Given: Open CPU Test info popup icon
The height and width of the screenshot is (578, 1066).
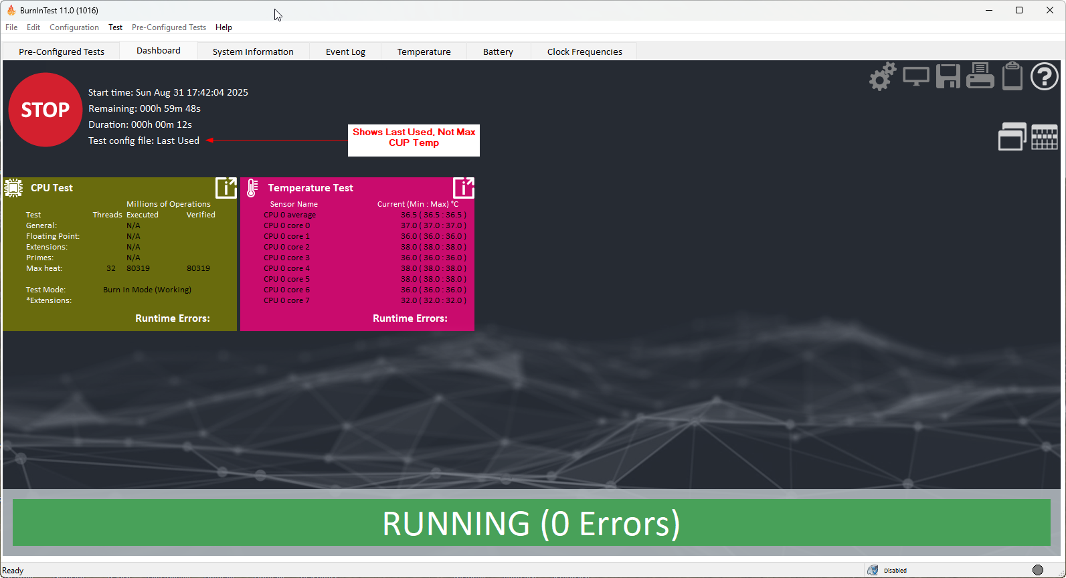Looking at the screenshot, I should pos(226,188).
